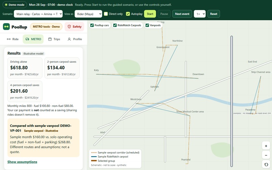Advance with Next event button

(182, 14)
